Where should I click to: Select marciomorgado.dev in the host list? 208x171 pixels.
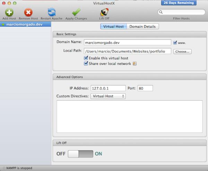[x=25, y=24]
